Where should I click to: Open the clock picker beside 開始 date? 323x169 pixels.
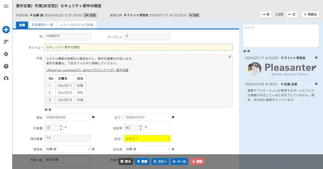point(93,117)
